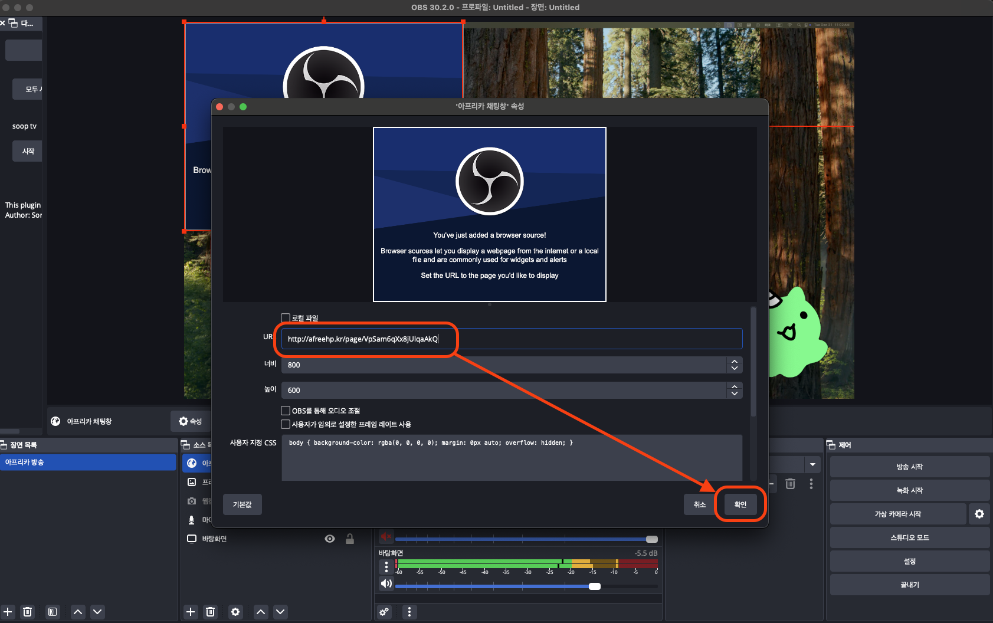Image resolution: width=993 pixels, height=623 pixels.
Task: Click 가상 카메라 시작 button
Action: [x=898, y=514]
